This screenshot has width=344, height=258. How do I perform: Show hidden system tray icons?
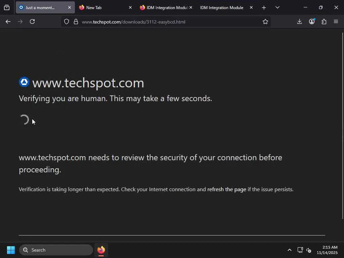pyautogui.click(x=289, y=250)
